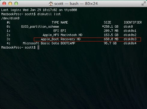Click the window title "scott — bash — 80×24"

[76, 4]
